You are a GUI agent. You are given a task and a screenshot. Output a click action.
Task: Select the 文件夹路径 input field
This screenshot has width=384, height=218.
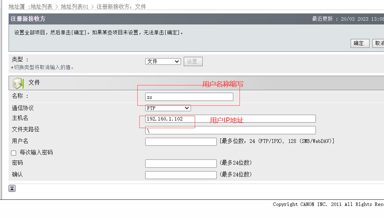(x=230, y=130)
